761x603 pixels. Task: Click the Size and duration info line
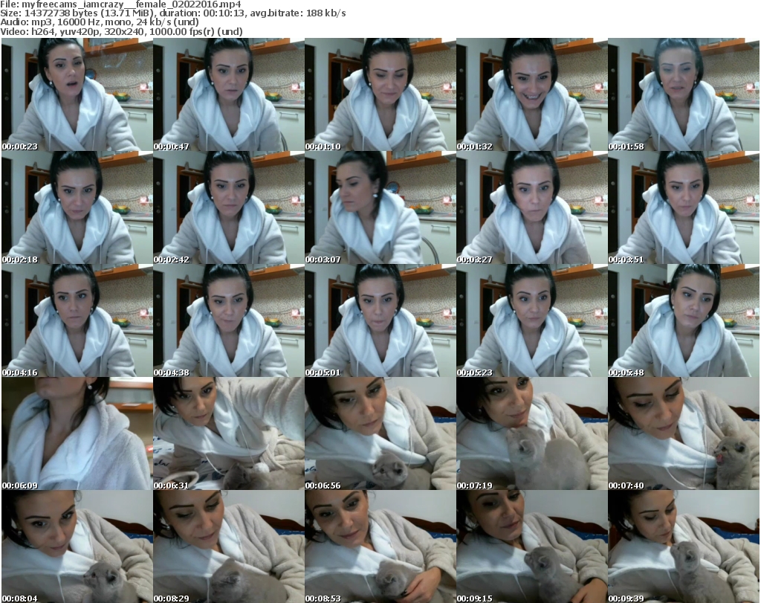point(173,13)
